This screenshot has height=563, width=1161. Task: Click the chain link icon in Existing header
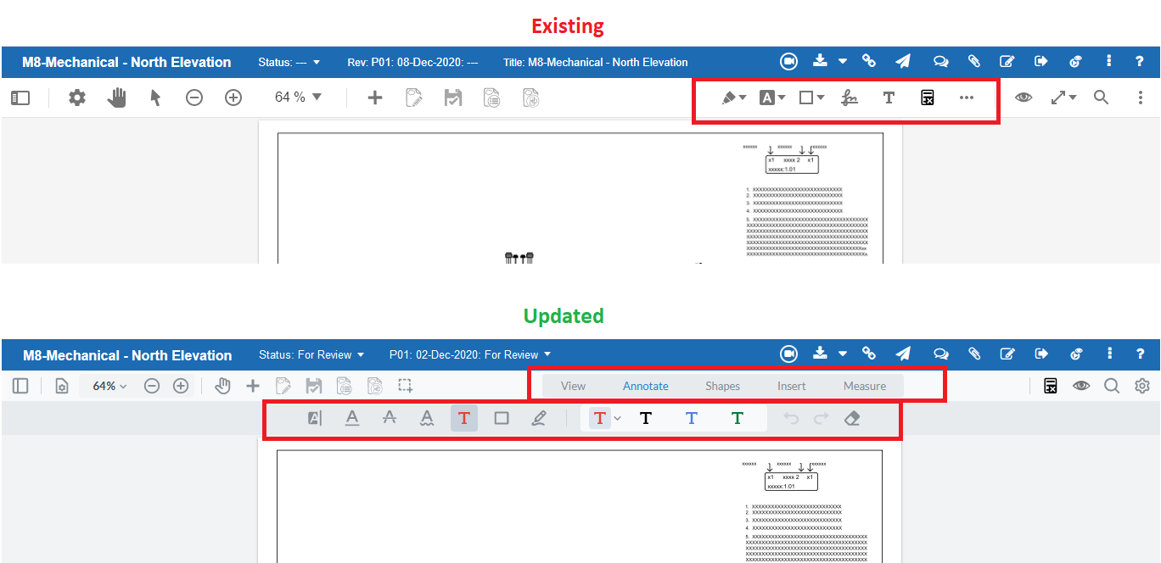click(869, 61)
